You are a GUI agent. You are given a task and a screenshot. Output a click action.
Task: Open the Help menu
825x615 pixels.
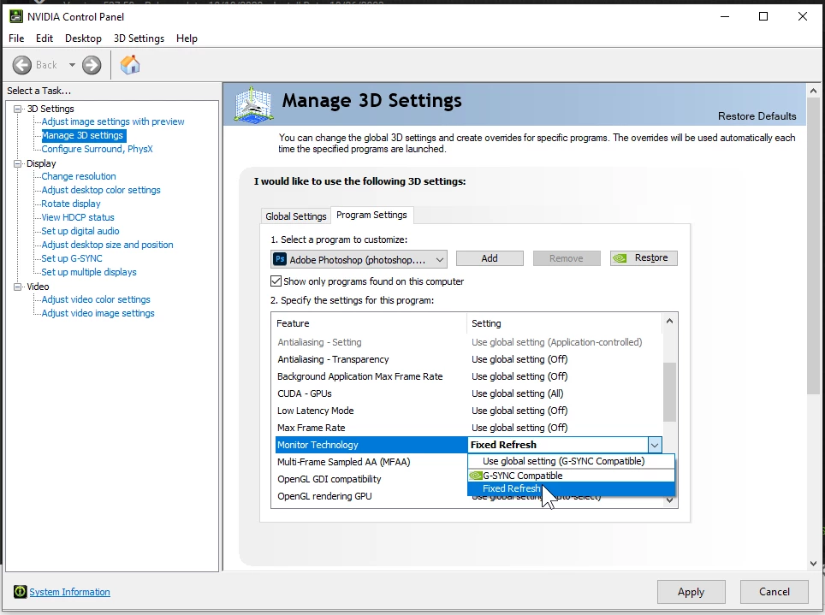[x=187, y=38]
